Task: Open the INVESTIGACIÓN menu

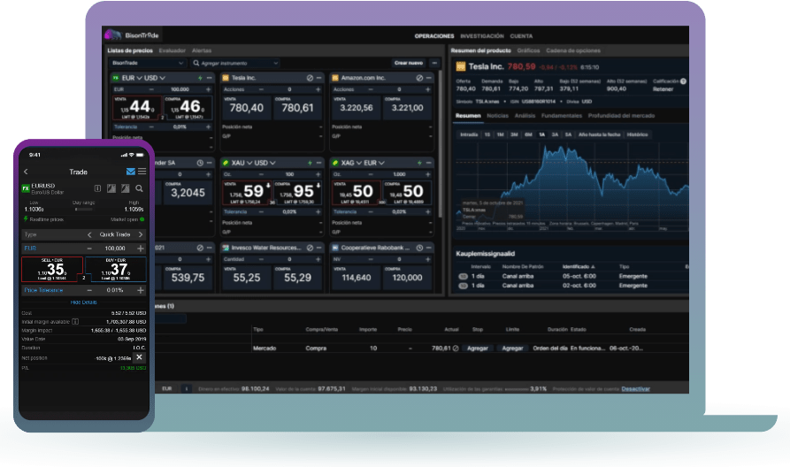Action: [x=482, y=36]
